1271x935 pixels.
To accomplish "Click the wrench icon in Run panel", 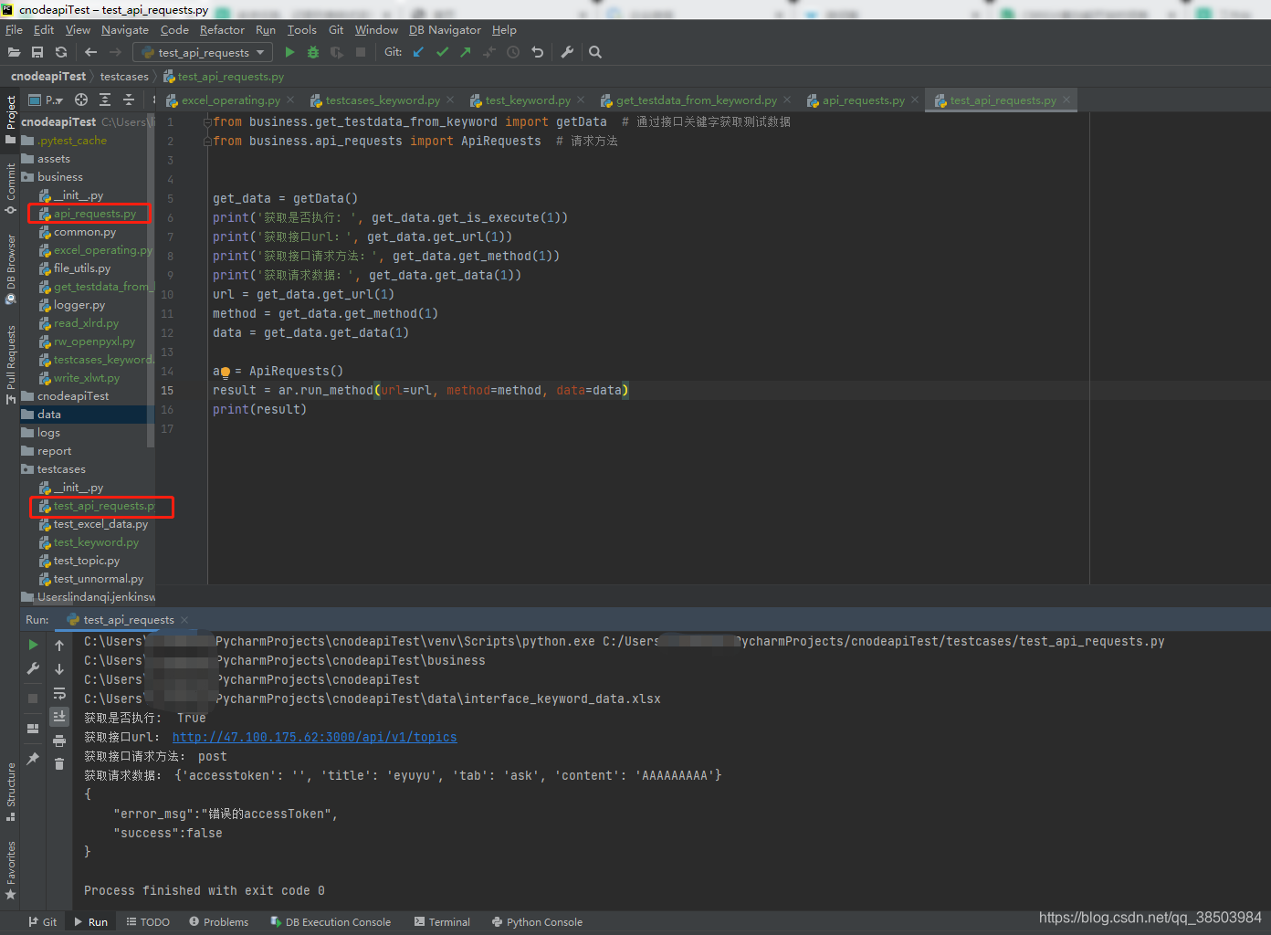I will tap(33, 668).
